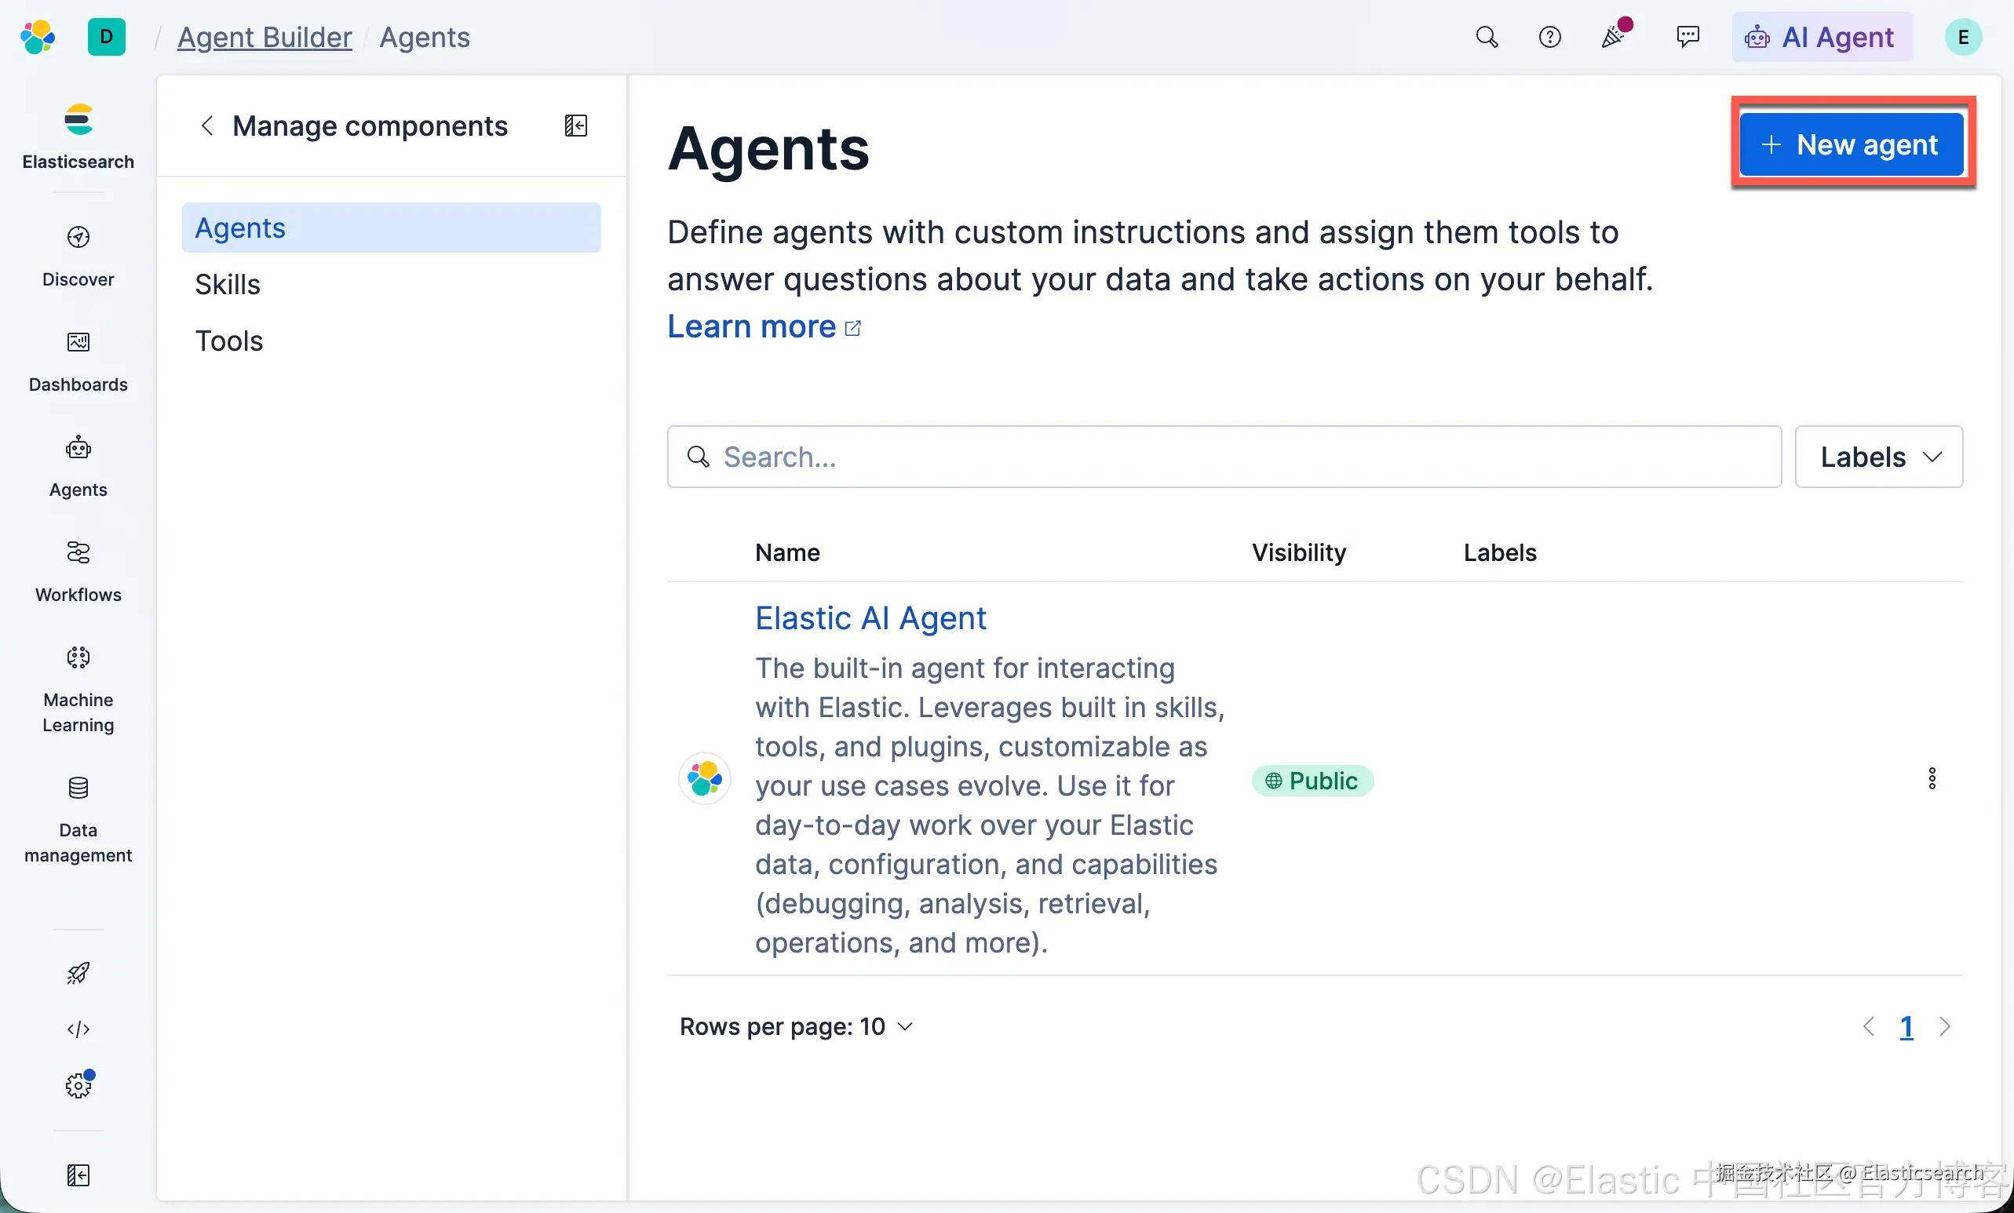Image resolution: width=2014 pixels, height=1213 pixels.
Task: Click the Agent Builder breadcrumb
Action: click(265, 37)
